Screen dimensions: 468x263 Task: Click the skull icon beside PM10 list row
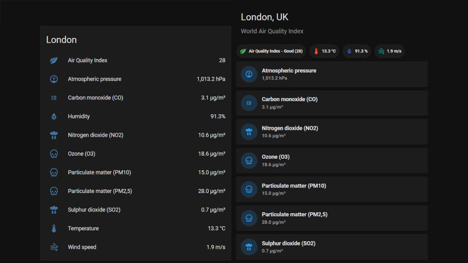click(x=54, y=172)
